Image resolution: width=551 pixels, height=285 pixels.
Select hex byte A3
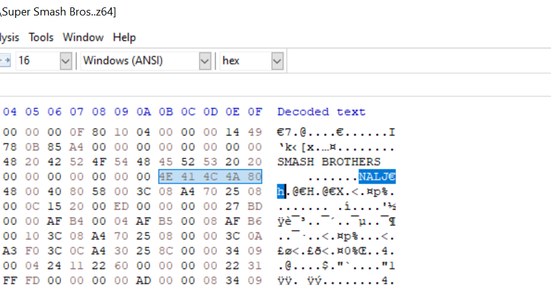(x=10, y=251)
